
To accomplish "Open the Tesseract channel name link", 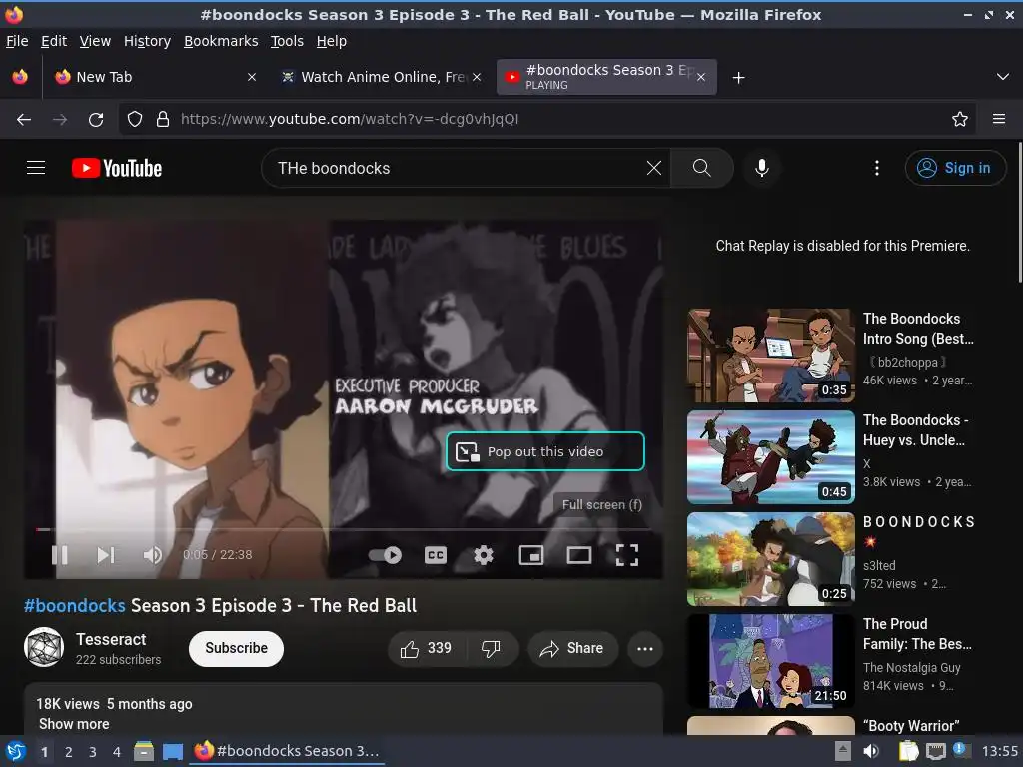I will coord(111,639).
